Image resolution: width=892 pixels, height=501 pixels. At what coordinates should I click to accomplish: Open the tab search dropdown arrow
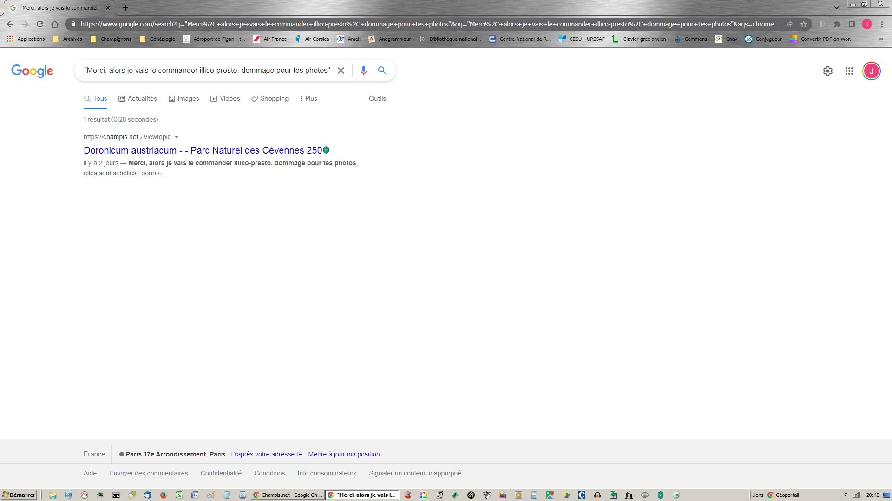[x=836, y=8]
